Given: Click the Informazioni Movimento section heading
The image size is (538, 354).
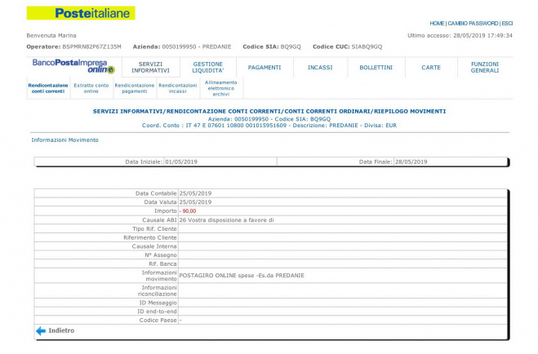Looking at the screenshot, I should pyautogui.click(x=64, y=139).
